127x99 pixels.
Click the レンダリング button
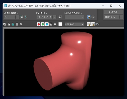(113, 12)
